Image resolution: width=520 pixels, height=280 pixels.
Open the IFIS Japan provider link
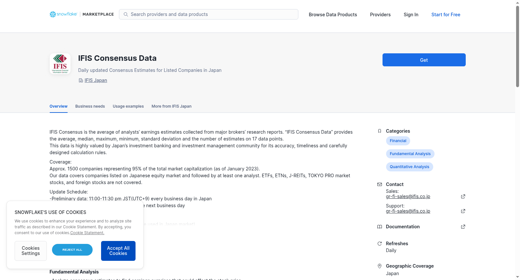click(96, 80)
